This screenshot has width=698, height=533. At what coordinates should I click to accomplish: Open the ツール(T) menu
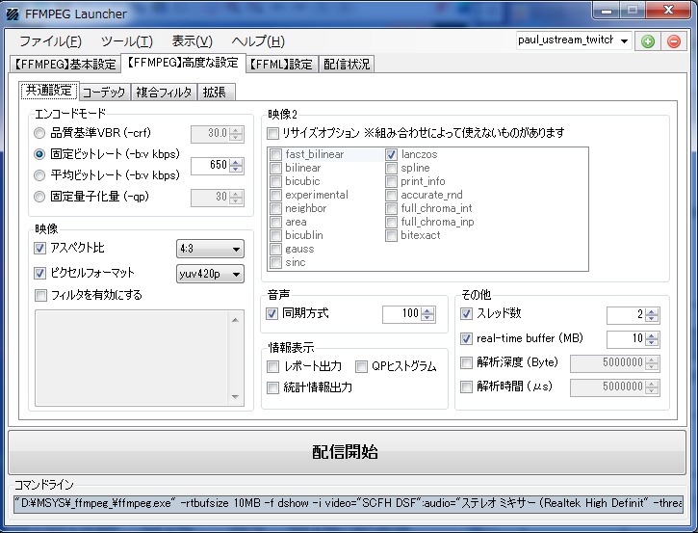point(127,41)
